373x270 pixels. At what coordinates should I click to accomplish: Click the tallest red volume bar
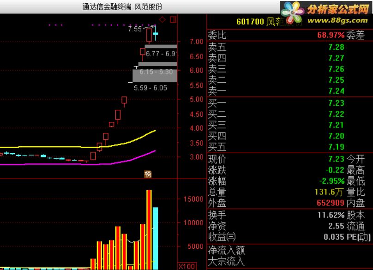click(x=149, y=229)
